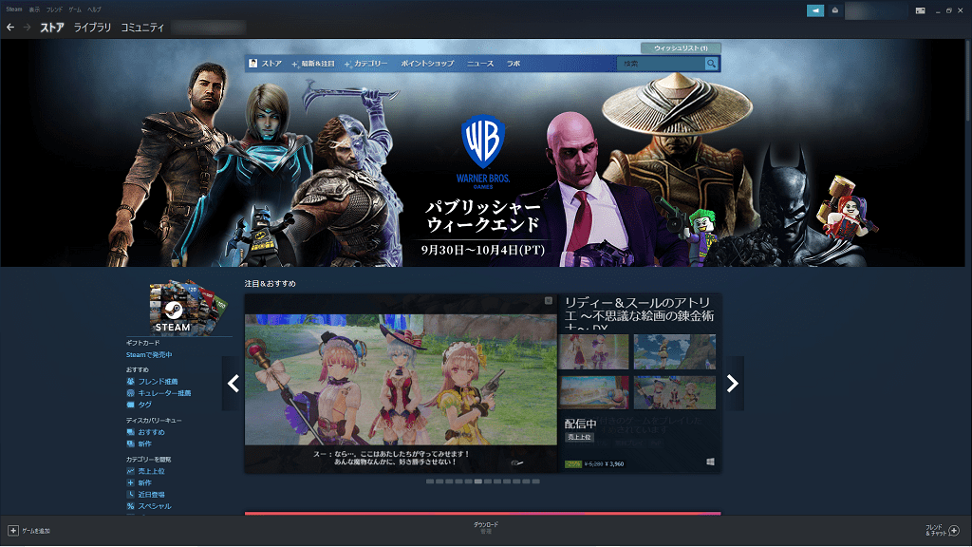The height and width of the screenshot is (547, 972).
Task: Click the 売上上位 tag on featured game
Action: pos(580,437)
